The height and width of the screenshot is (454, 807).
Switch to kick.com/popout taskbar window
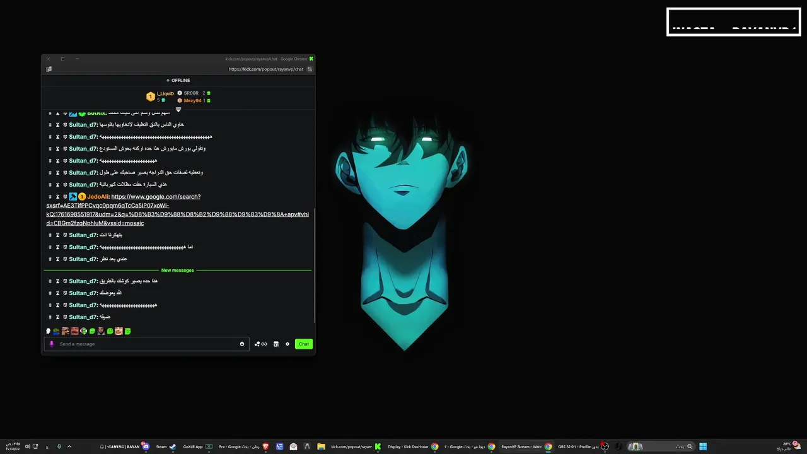[356, 446]
